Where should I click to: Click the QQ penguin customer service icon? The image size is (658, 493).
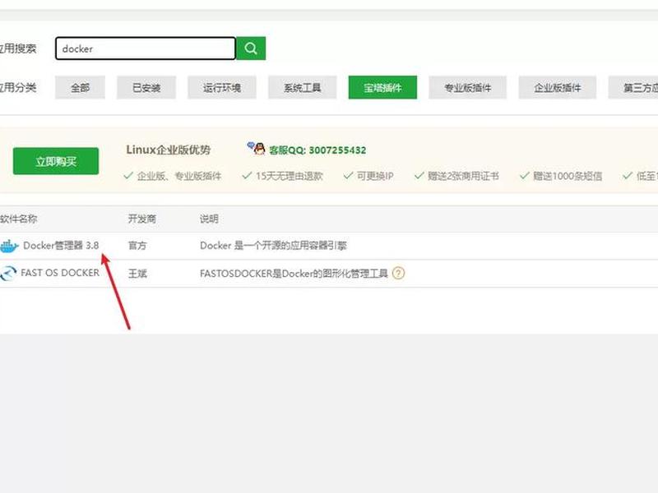(257, 148)
